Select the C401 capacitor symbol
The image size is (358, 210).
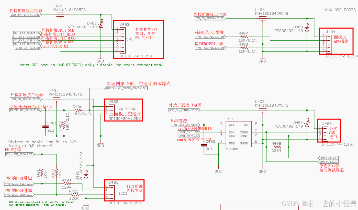tap(45, 127)
